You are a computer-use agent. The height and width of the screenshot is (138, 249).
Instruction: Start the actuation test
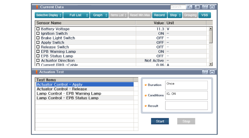[x=160, y=121]
